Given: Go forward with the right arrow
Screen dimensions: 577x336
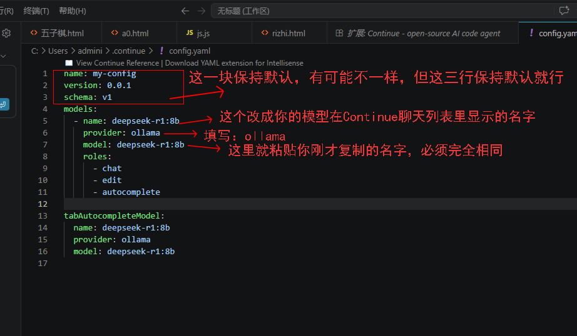Looking at the screenshot, I should click(202, 11).
